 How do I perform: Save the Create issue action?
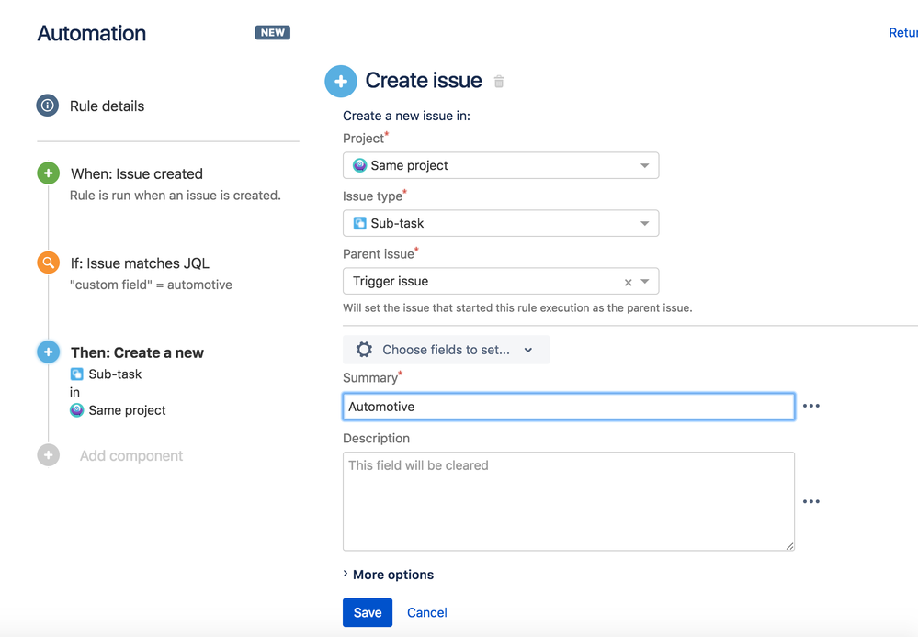(x=368, y=612)
